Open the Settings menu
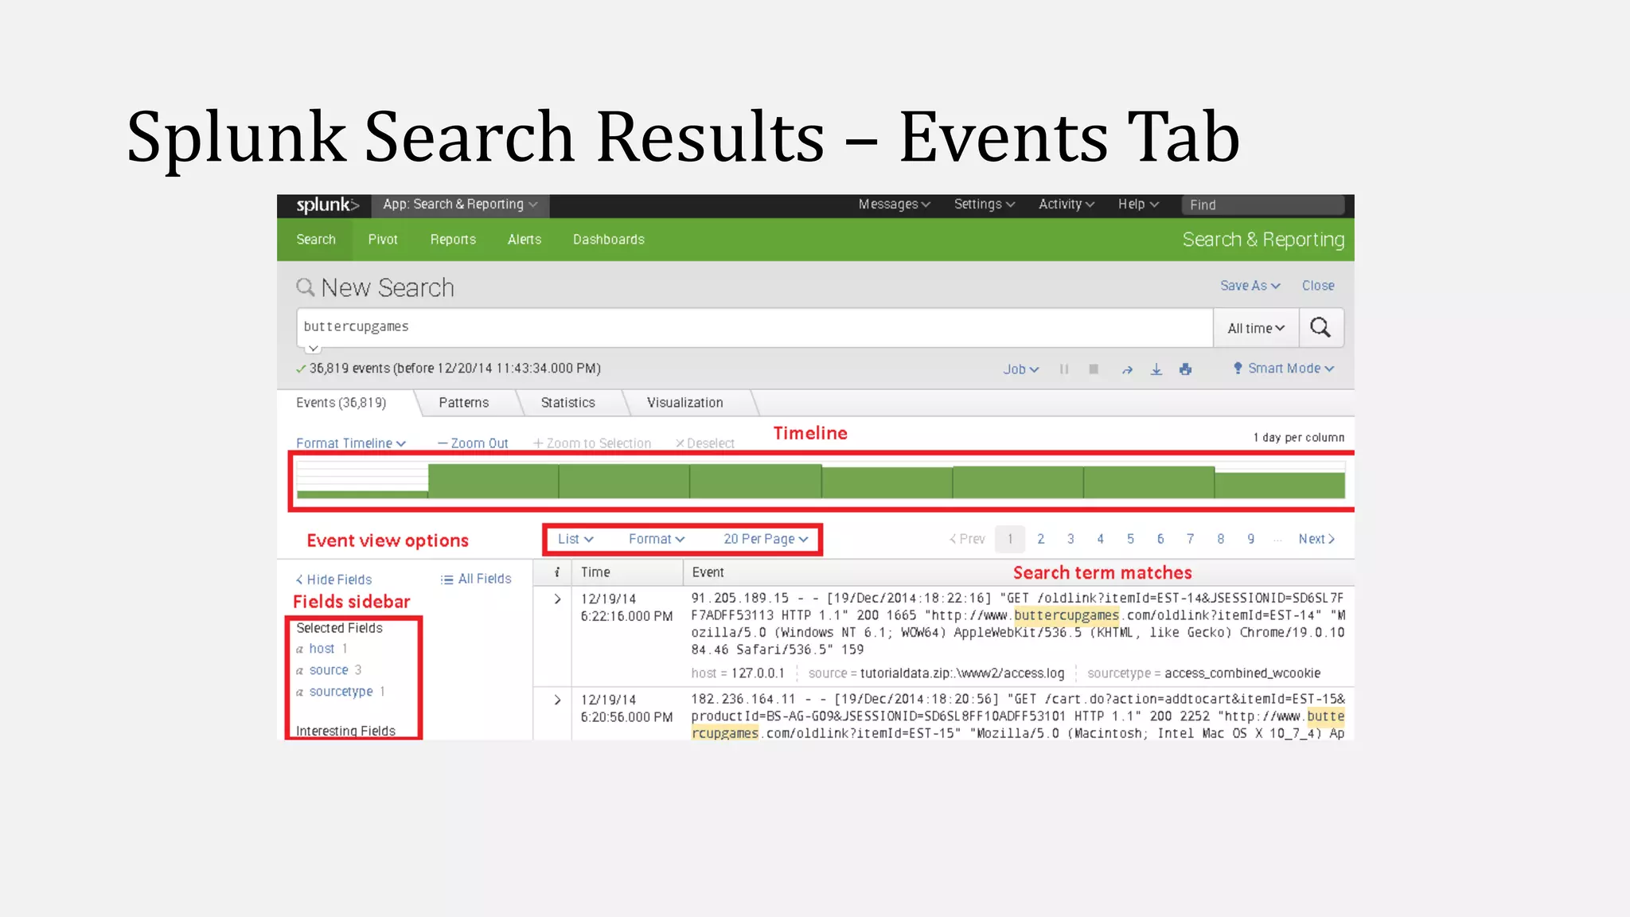 (x=985, y=205)
